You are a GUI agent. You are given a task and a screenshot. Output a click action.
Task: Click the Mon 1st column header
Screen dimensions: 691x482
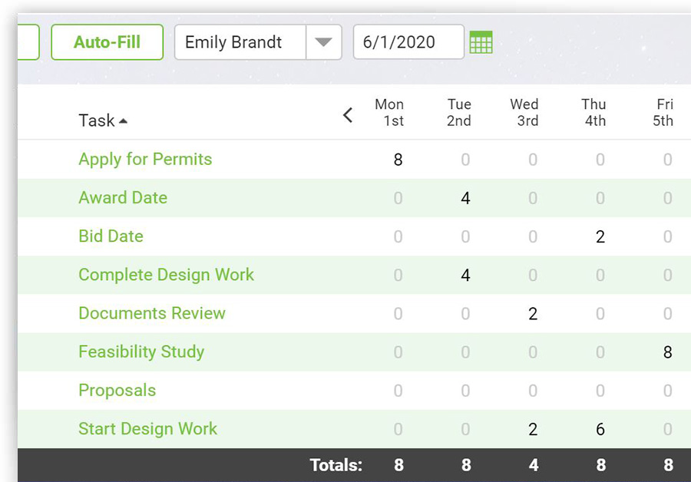[x=389, y=112]
